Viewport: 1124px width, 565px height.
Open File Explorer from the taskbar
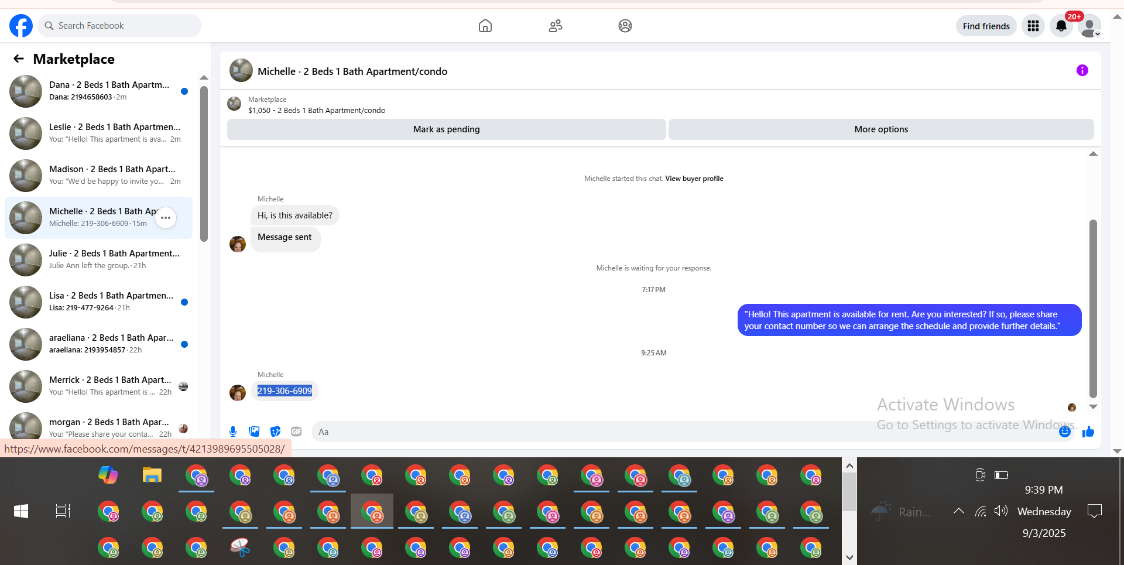coord(152,475)
